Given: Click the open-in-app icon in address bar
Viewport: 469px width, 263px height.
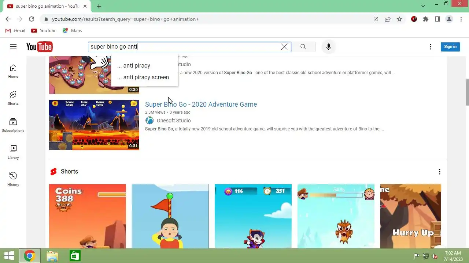Looking at the screenshot, I should pos(376,19).
